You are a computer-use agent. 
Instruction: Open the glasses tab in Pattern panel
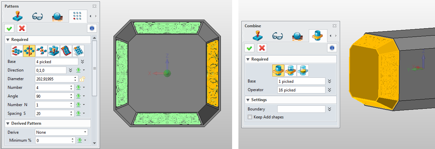tap(37, 16)
